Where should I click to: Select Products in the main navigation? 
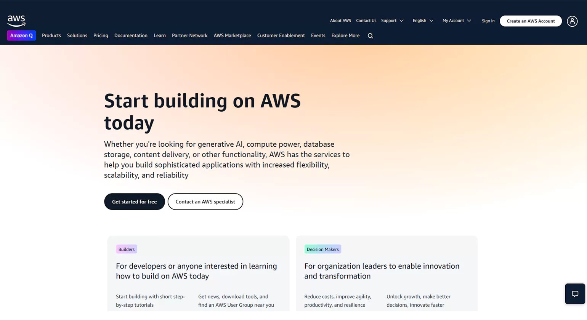(51, 35)
